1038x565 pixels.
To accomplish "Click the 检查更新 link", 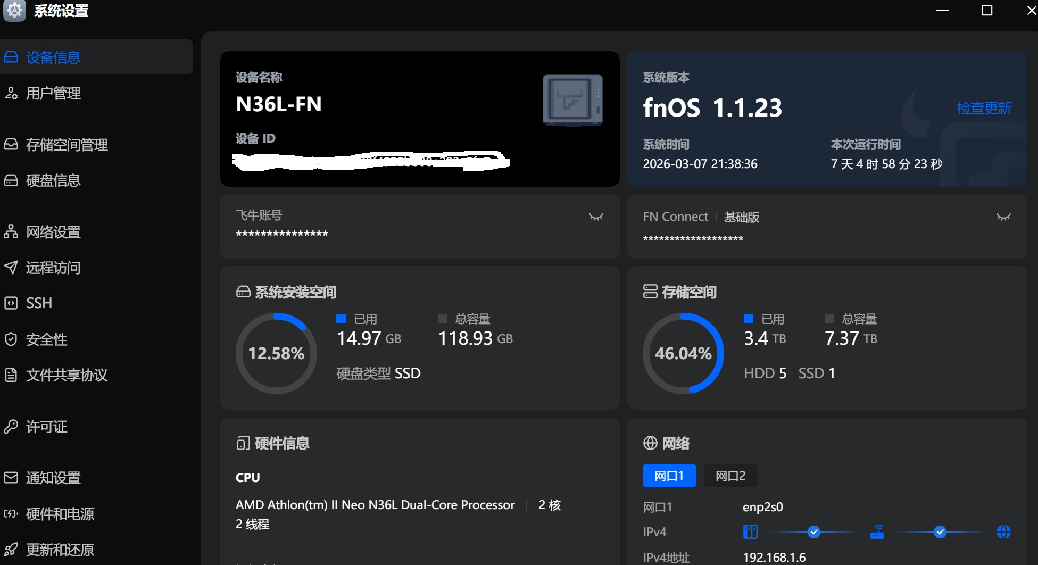I will [984, 108].
